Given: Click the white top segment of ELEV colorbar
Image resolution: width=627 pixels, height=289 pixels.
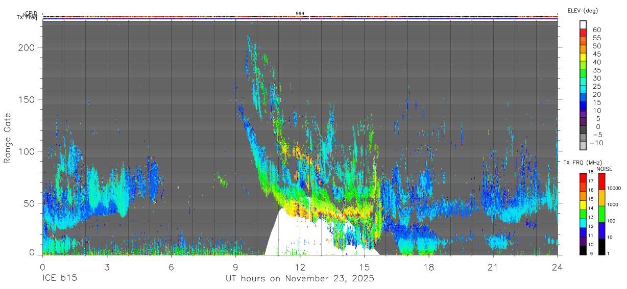Looking at the screenshot, I should click(x=583, y=24).
